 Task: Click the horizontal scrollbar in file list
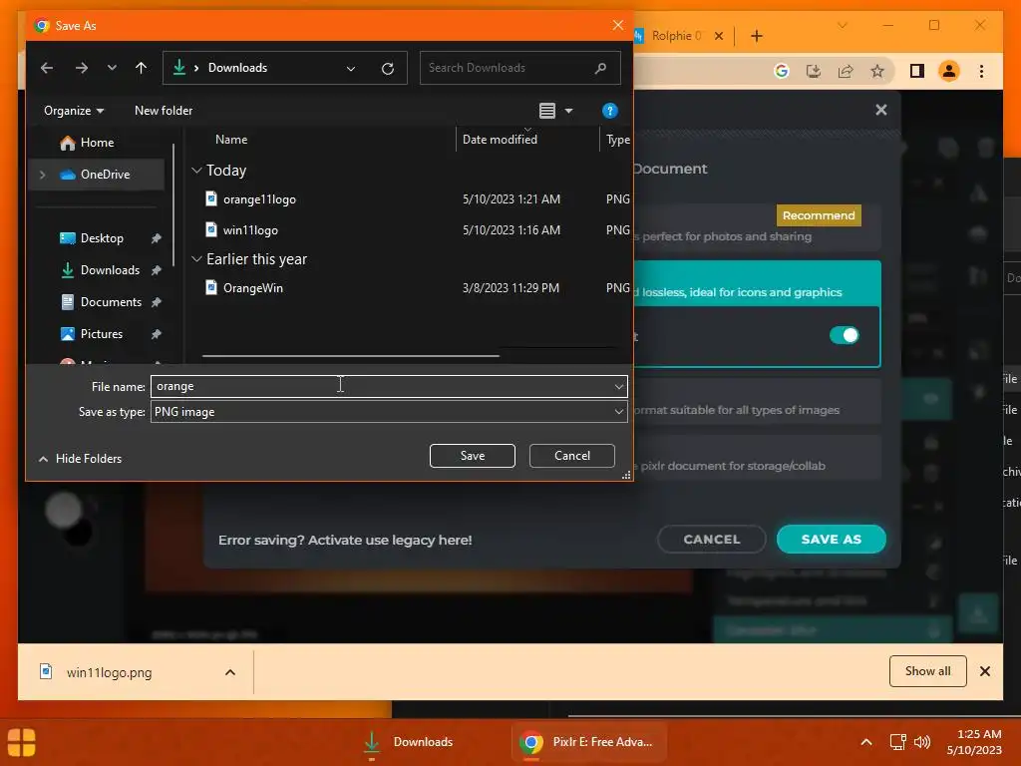coord(351,356)
